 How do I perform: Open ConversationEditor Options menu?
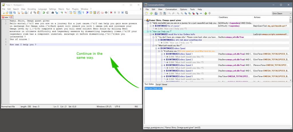(x=183, y=9)
